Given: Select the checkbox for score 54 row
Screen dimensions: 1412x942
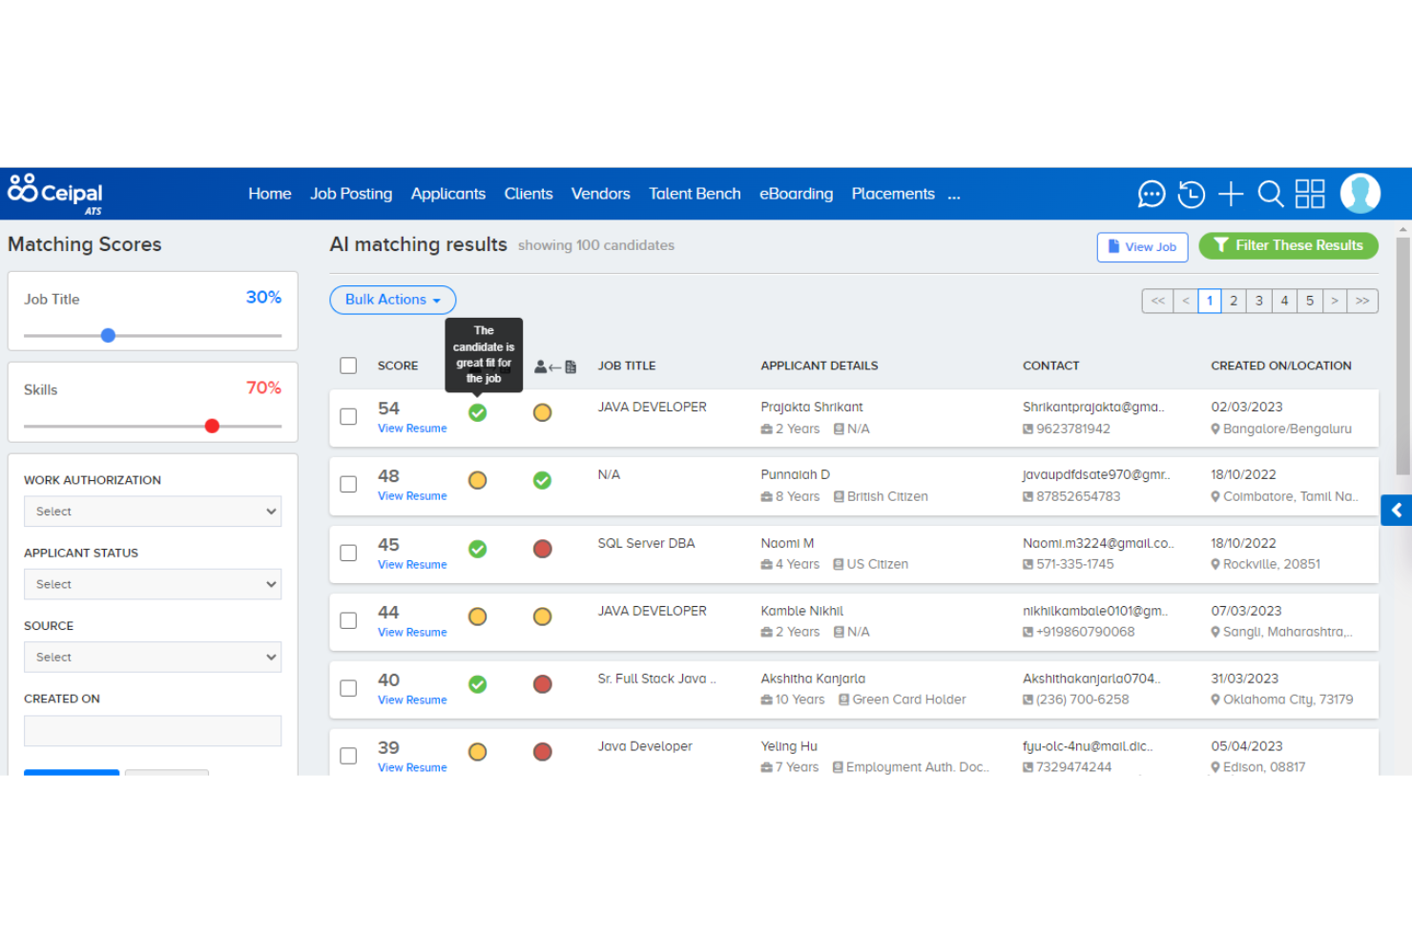Looking at the screenshot, I should click(x=348, y=417).
